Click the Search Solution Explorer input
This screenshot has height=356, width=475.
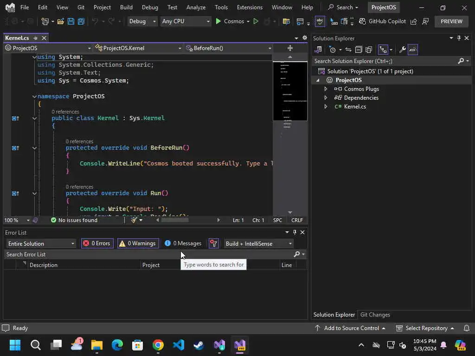[x=385, y=61]
